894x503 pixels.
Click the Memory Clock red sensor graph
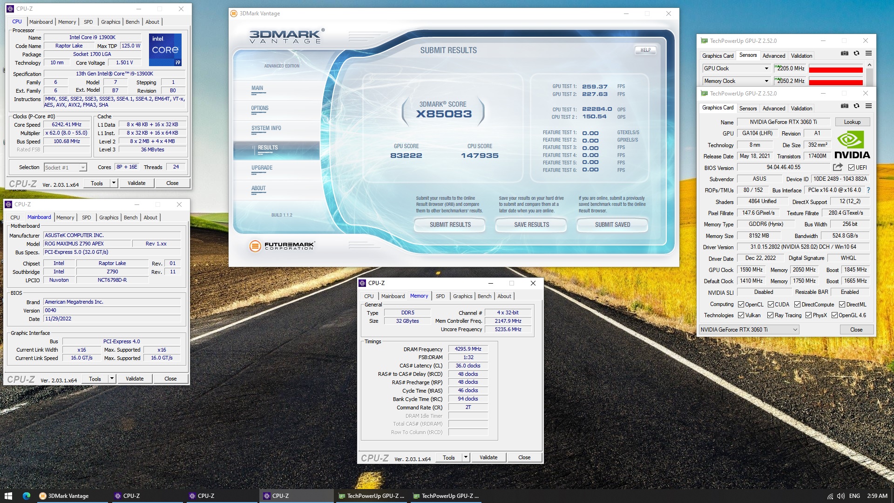pyautogui.click(x=836, y=81)
